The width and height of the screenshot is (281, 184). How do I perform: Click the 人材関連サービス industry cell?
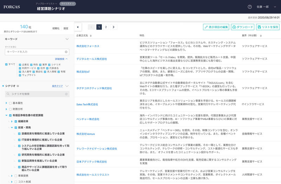pyautogui.click(x=252, y=175)
